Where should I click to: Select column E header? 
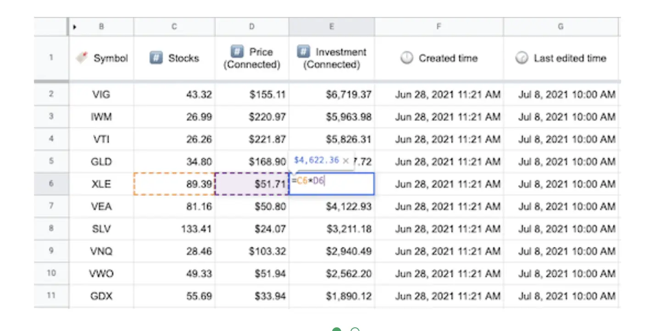tap(332, 27)
